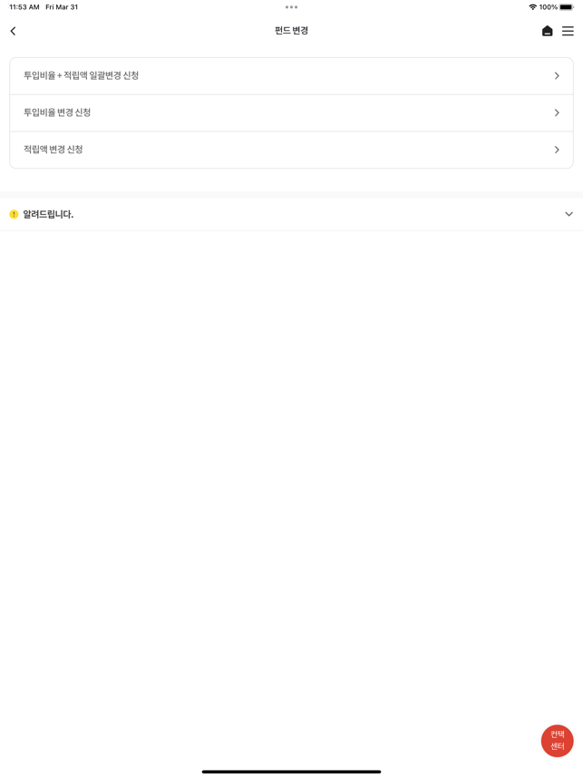Click the 알려드립니다. notice label
The image size is (583, 778).
click(48, 215)
